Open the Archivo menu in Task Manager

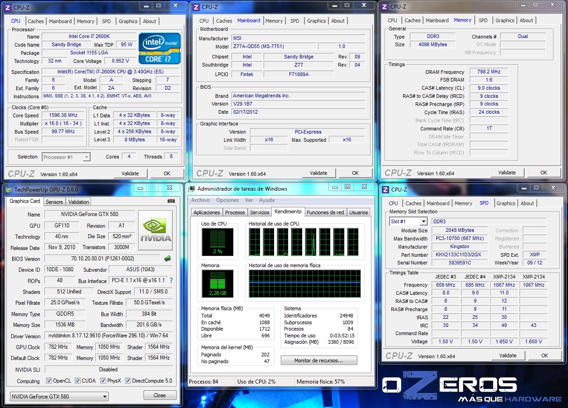[x=200, y=200]
